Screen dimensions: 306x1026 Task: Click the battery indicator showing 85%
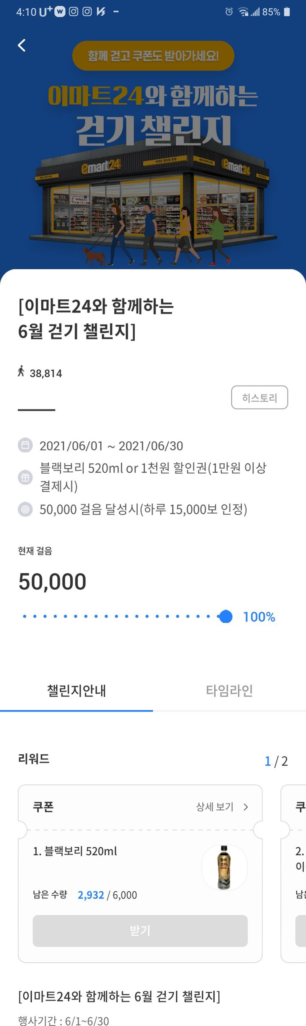[286, 12]
